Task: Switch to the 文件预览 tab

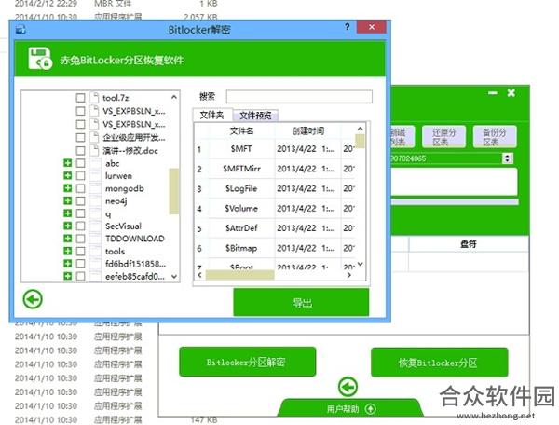Action: point(255,116)
